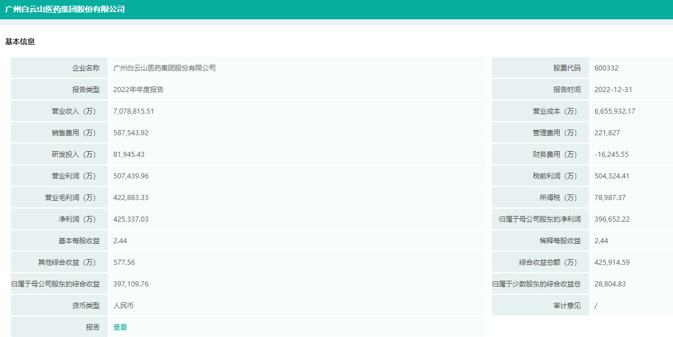Select value 78,987.37
The image size is (673, 337).
pyautogui.click(x=610, y=198)
